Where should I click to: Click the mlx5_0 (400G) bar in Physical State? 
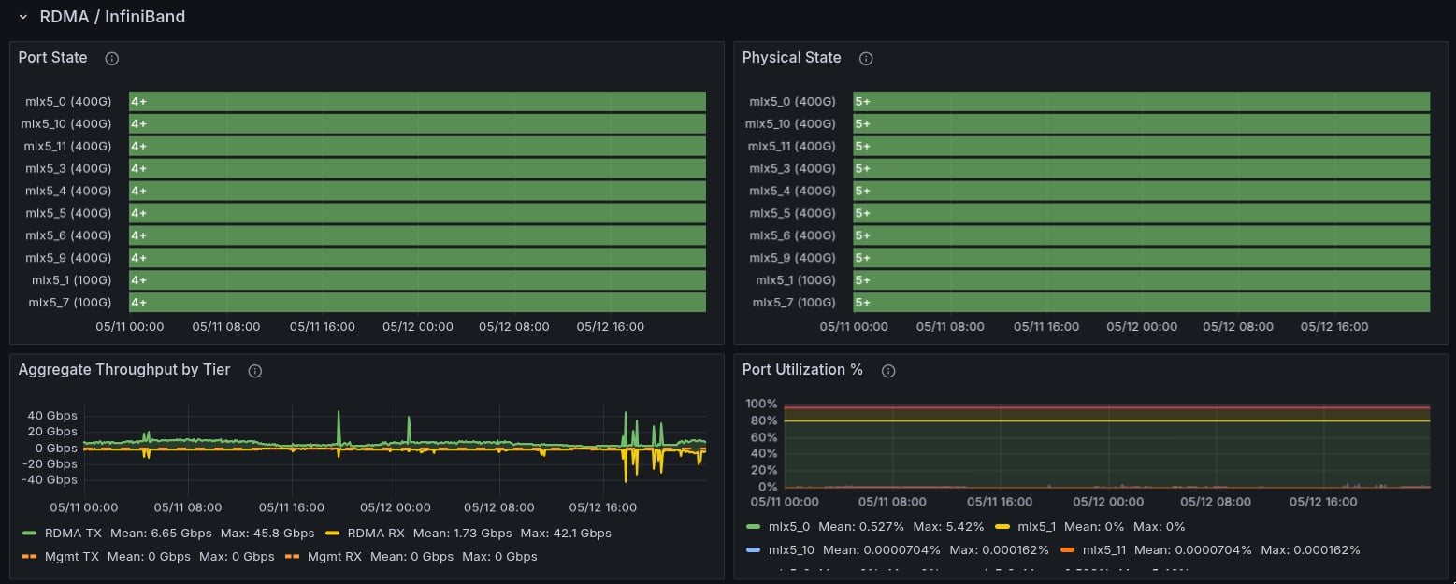[1141, 101]
